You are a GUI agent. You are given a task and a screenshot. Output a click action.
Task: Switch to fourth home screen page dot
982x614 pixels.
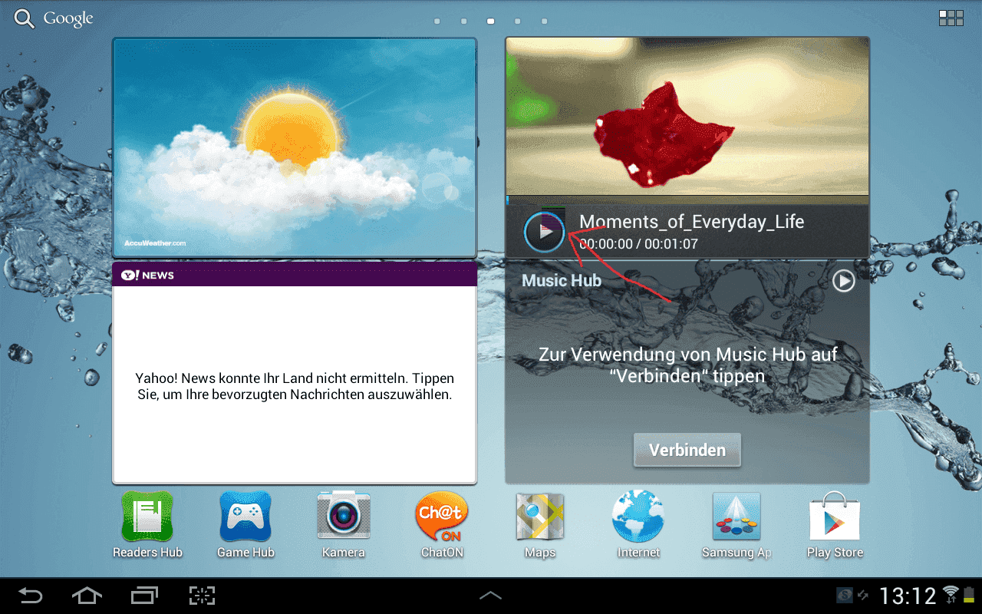tap(518, 21)
